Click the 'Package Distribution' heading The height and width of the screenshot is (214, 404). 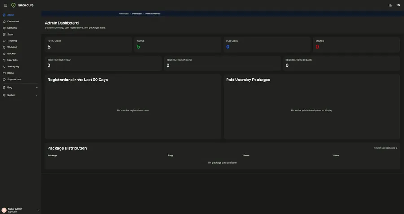pyautogui.click(x=67, y=148)
